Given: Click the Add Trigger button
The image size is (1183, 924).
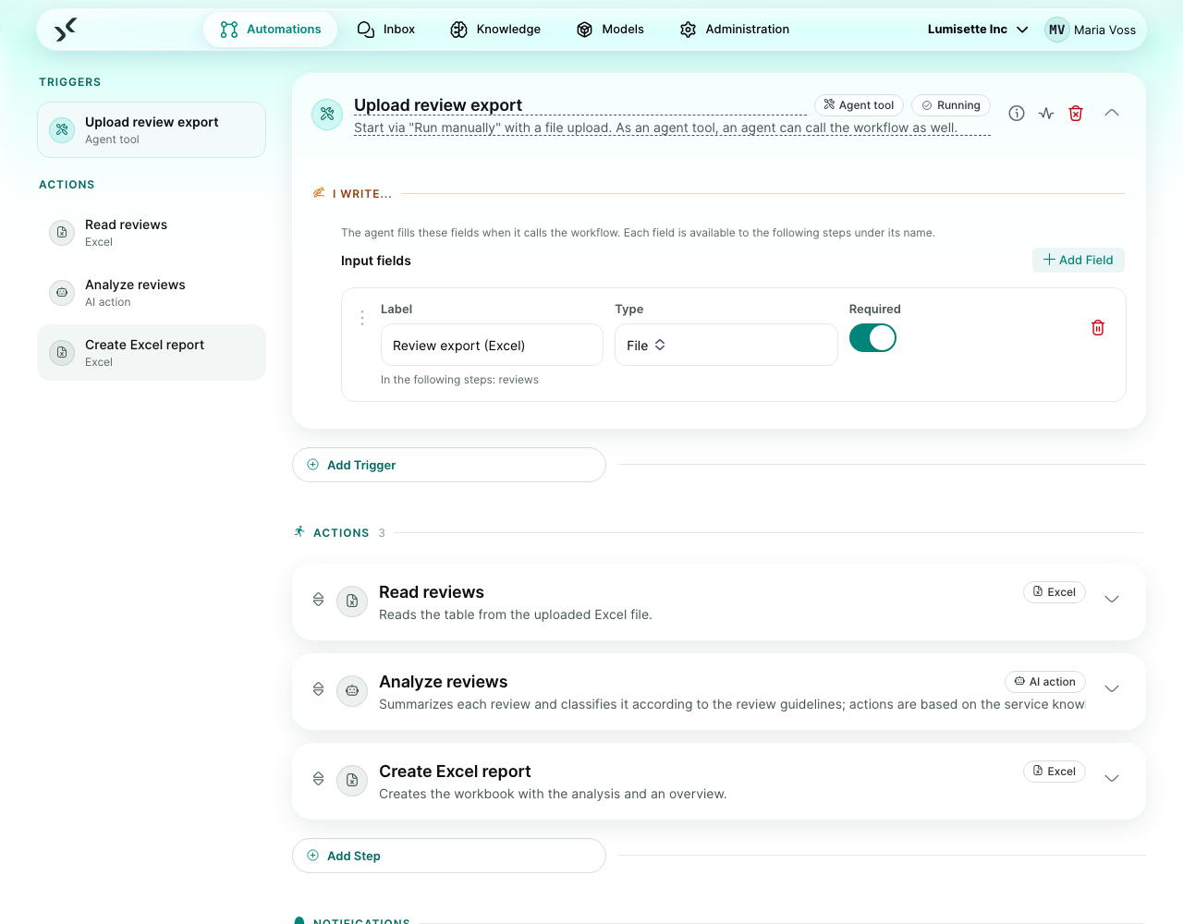Looking at the screenshot, I should pyautogui.click(x=449, y=465).
